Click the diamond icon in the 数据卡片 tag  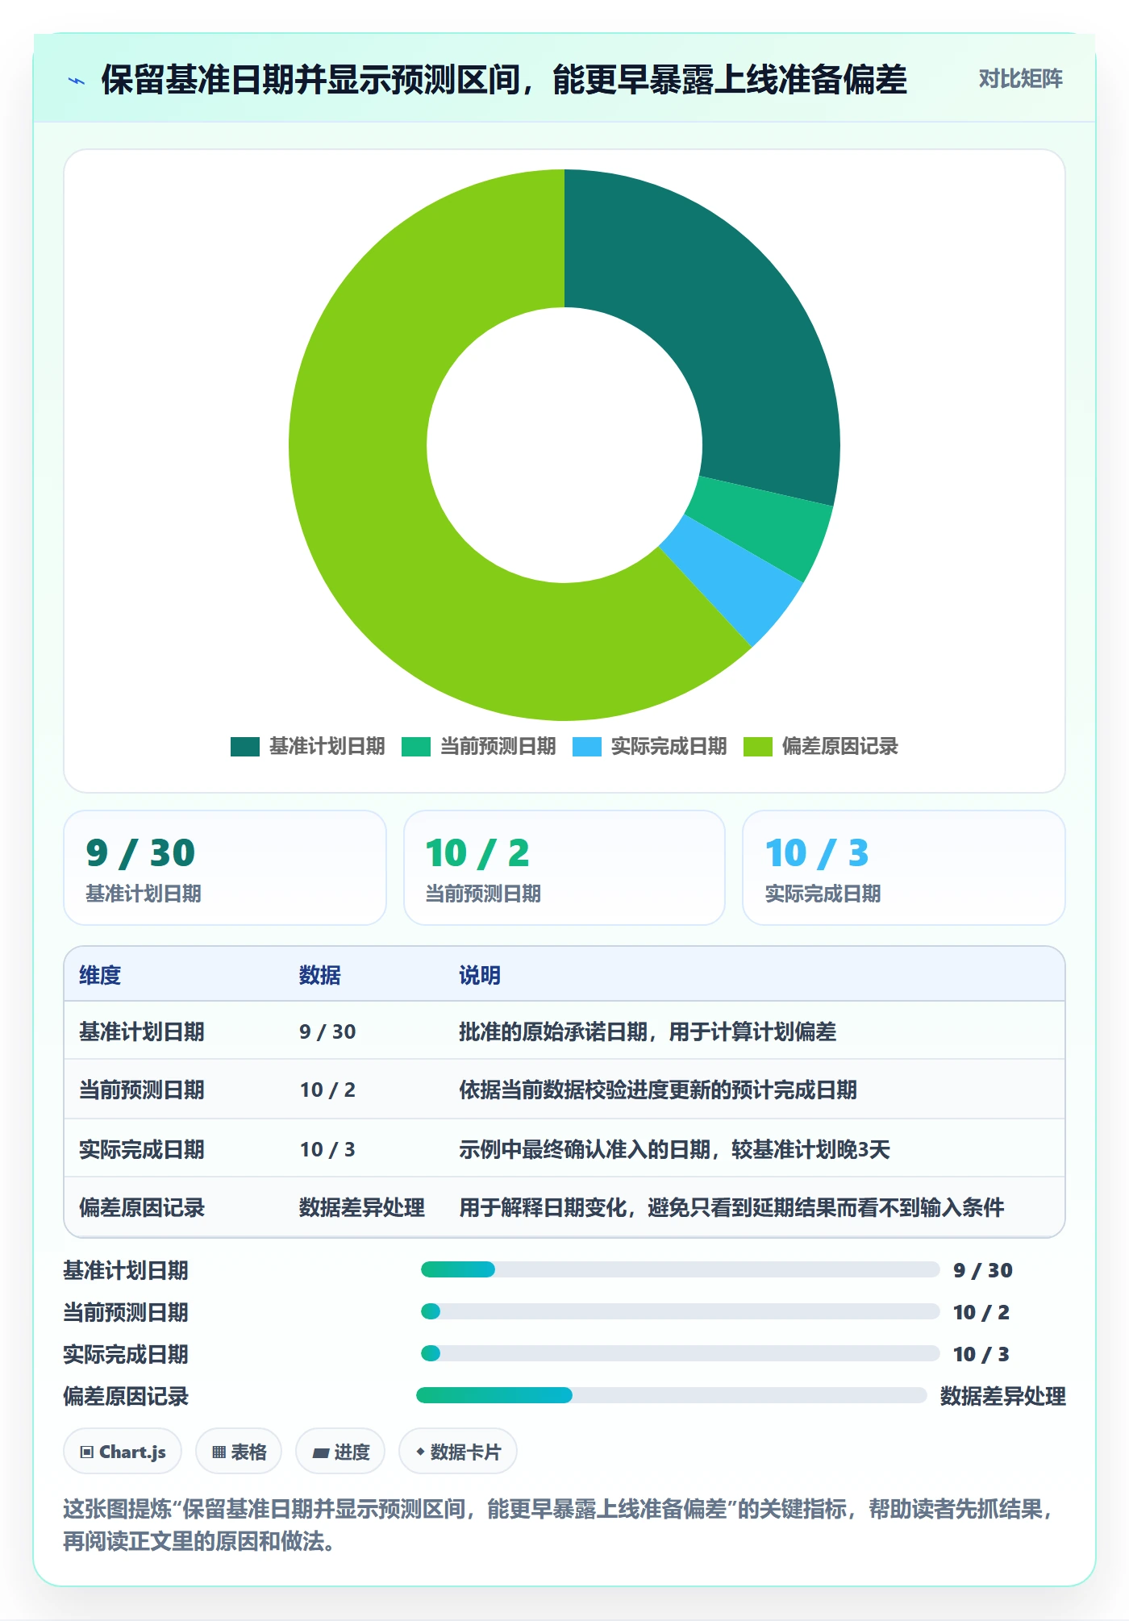click(420, 1452)
